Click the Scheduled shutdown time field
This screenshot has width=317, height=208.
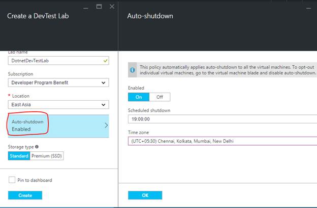(x=223, y=119)
